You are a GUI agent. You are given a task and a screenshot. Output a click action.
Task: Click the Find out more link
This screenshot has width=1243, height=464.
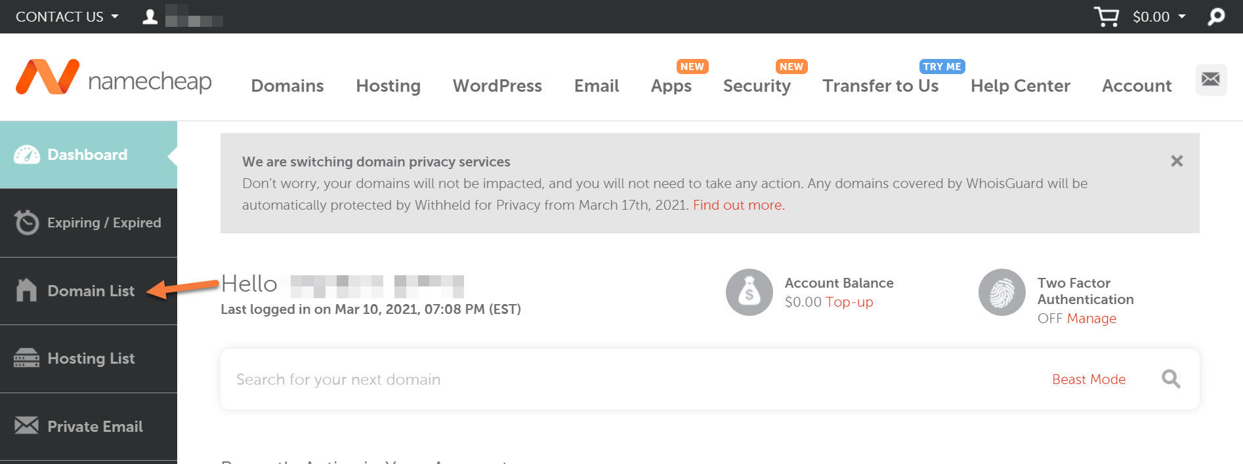[x=737, y=204]
